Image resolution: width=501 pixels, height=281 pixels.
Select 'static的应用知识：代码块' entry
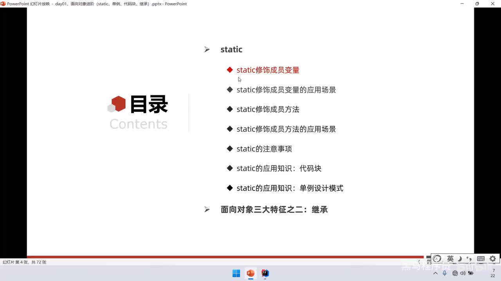pos(279,168)
